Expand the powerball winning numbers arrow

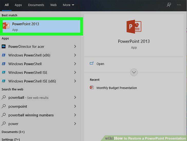75,115
